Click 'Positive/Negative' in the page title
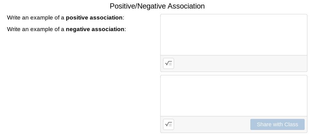The width and height of the screenshot is (323, 136). coord(133,6)
